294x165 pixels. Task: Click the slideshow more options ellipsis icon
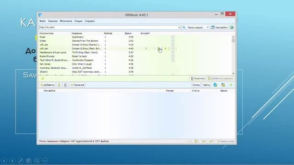click(x=45, y=161)
